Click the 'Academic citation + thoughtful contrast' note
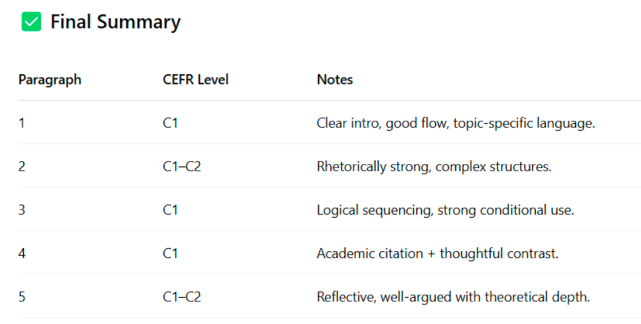Screen dimensions: 641x324 pyautogui.click(x=437, y=253)
